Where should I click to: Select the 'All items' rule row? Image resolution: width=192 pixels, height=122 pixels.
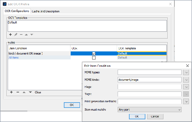pos(39,58)
